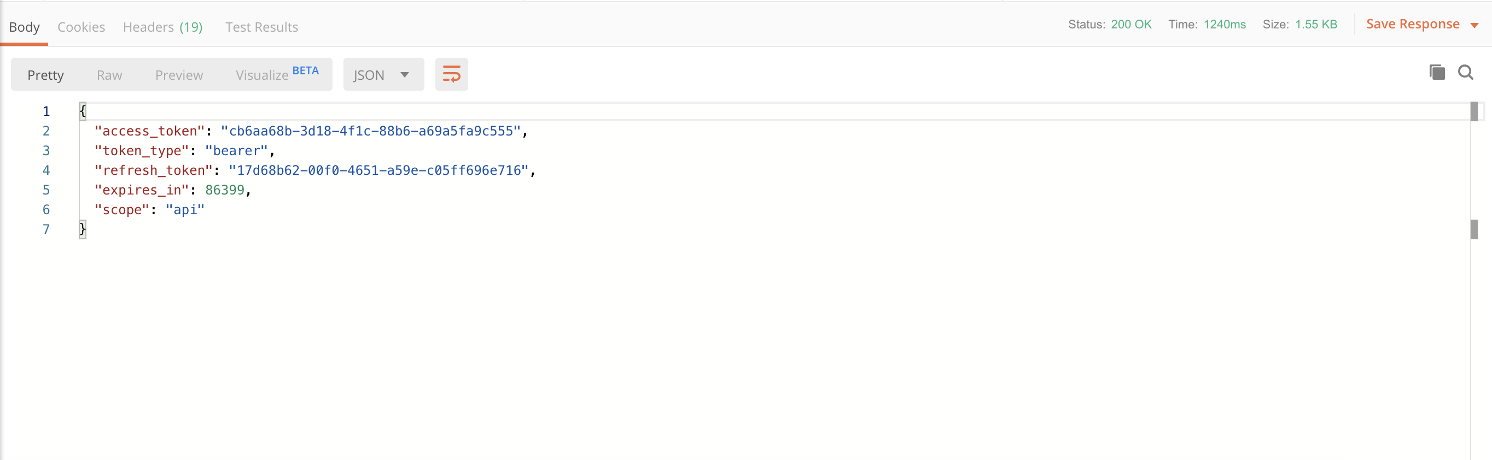Click the vertical scrollbar thumb
The height and width of the screenshot is (460, 1492).
(x=1473, y=229)
